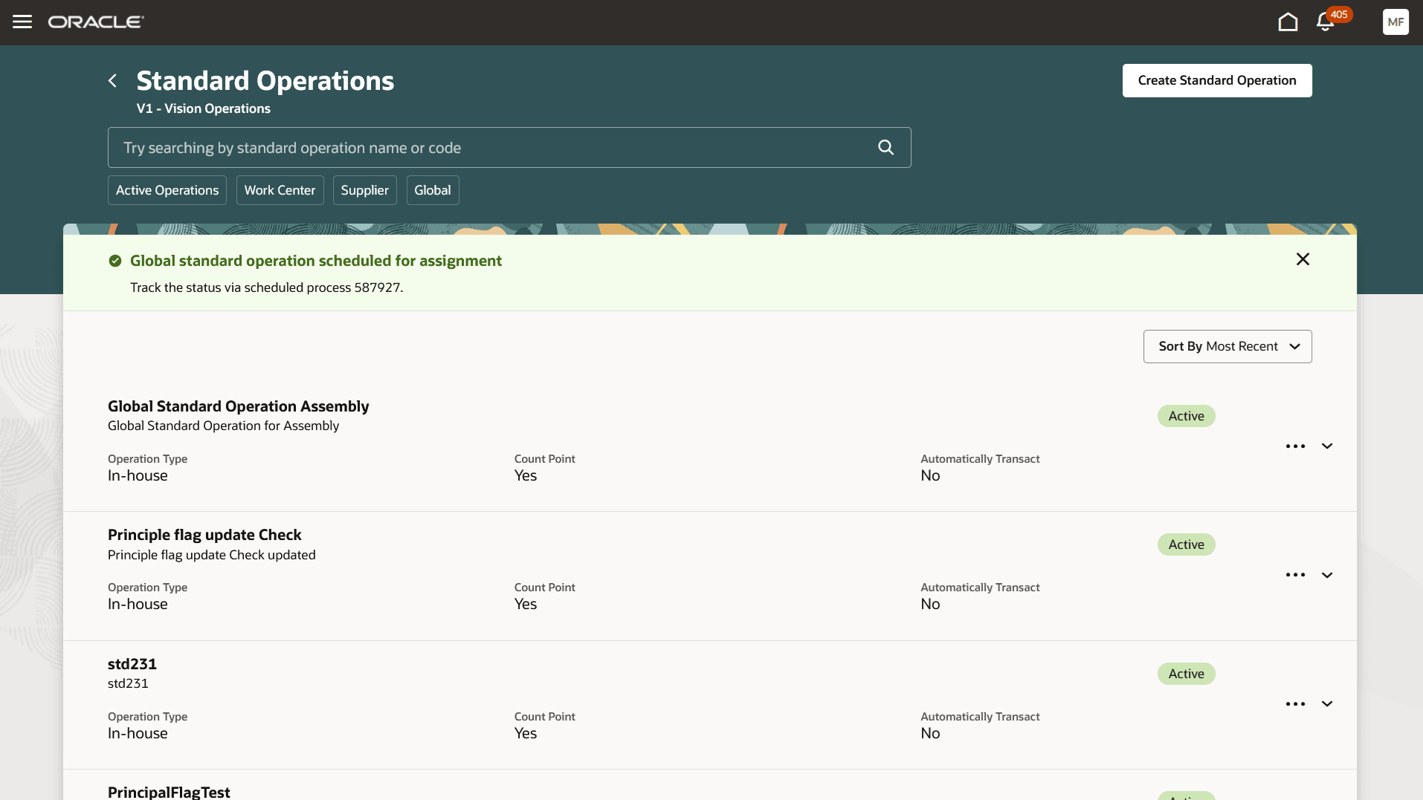Click 'Principle flag update Check updated' description
The width and height of the screenshot is (1423, 800).
pos(211,555)
